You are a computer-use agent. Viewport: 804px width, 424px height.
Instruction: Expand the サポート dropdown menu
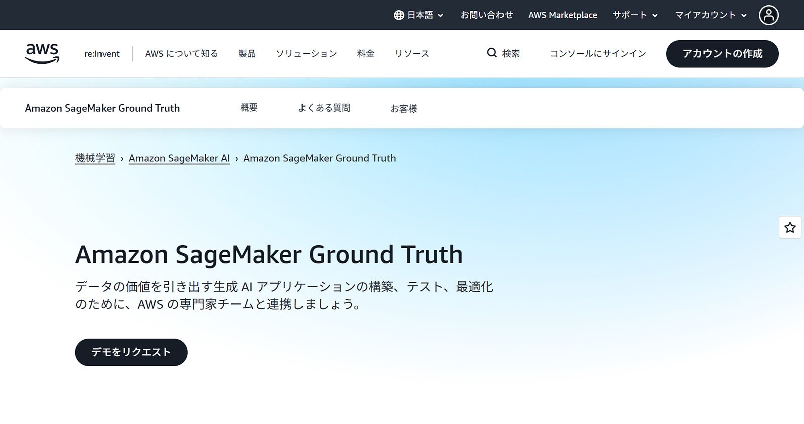click(x=635, y=15)
